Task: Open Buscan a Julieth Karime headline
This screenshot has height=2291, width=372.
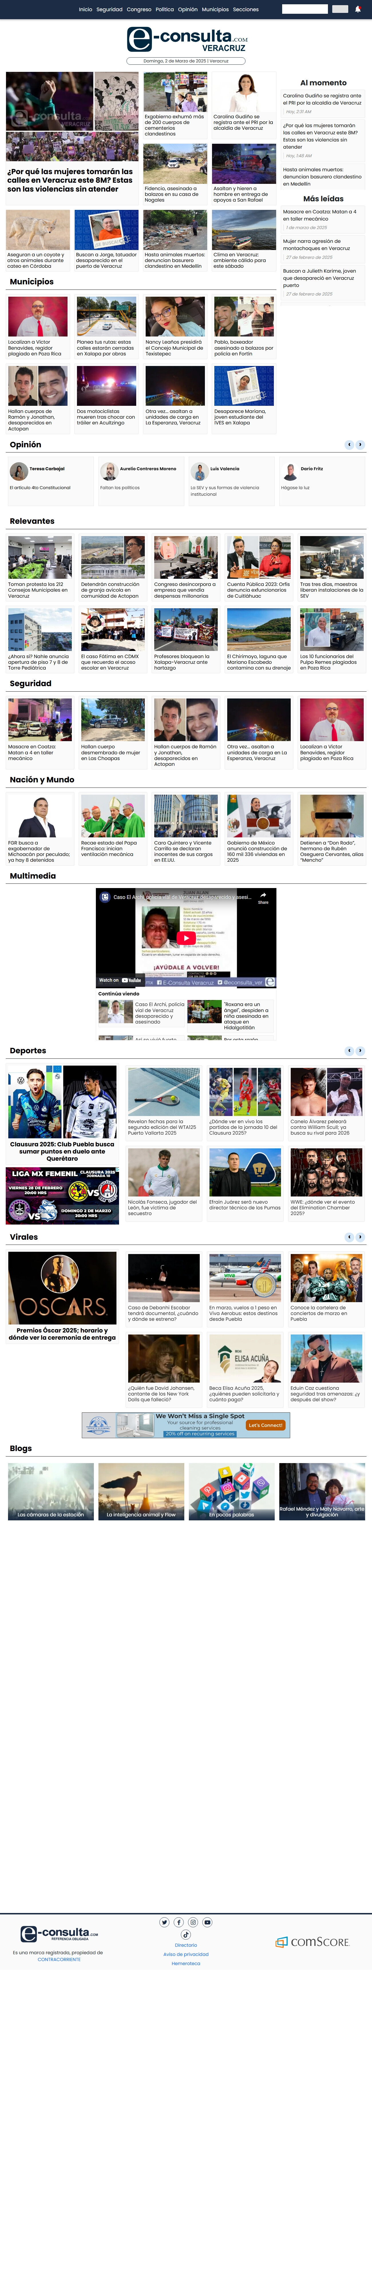Action: coord(320,278)
